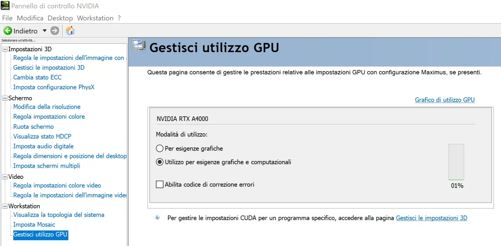Open Regola dimensioni e posizione del desktop
Image resolution: width=501 pixels, height=246 pixels.
pyautogui.click(x=70, y=156)
